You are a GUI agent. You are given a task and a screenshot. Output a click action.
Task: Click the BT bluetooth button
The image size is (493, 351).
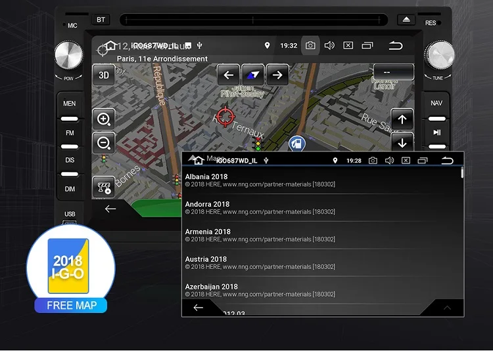click(x=101, y=20)
